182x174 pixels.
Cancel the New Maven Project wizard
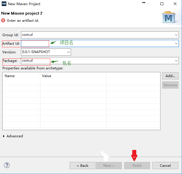click(x=165, y=166)
